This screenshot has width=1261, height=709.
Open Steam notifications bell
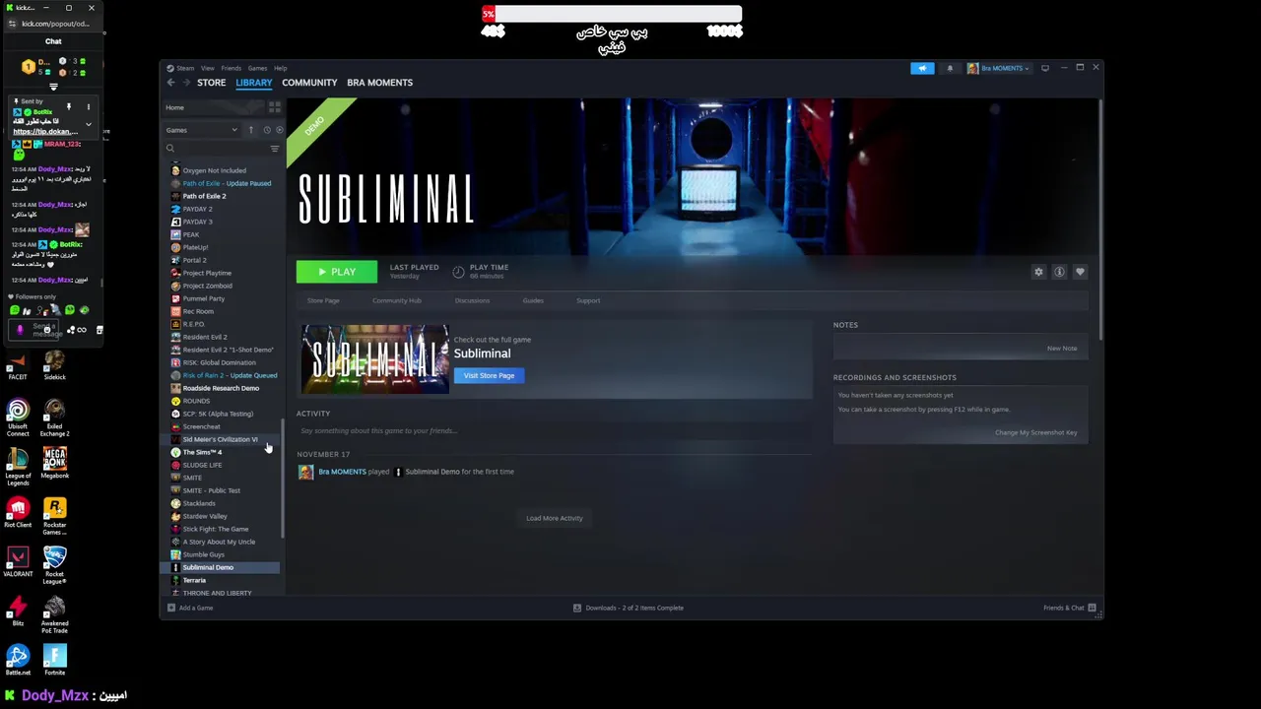(950, 68)
